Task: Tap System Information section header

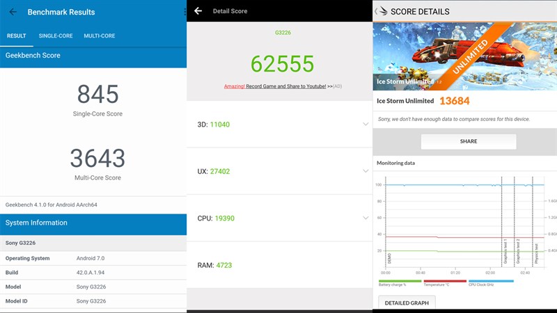Action: tap(93, 224)
